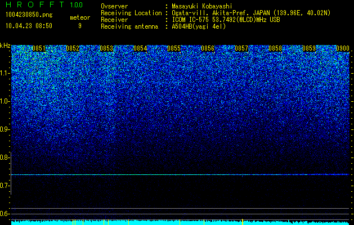Click the kHz axis unit label
The image size is (354, 225).
5,46
